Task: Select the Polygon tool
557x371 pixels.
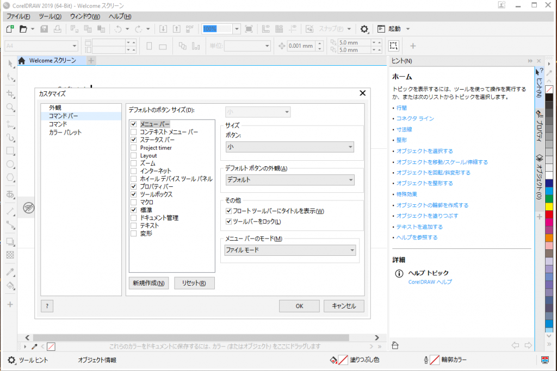Action: click(10, 178)
